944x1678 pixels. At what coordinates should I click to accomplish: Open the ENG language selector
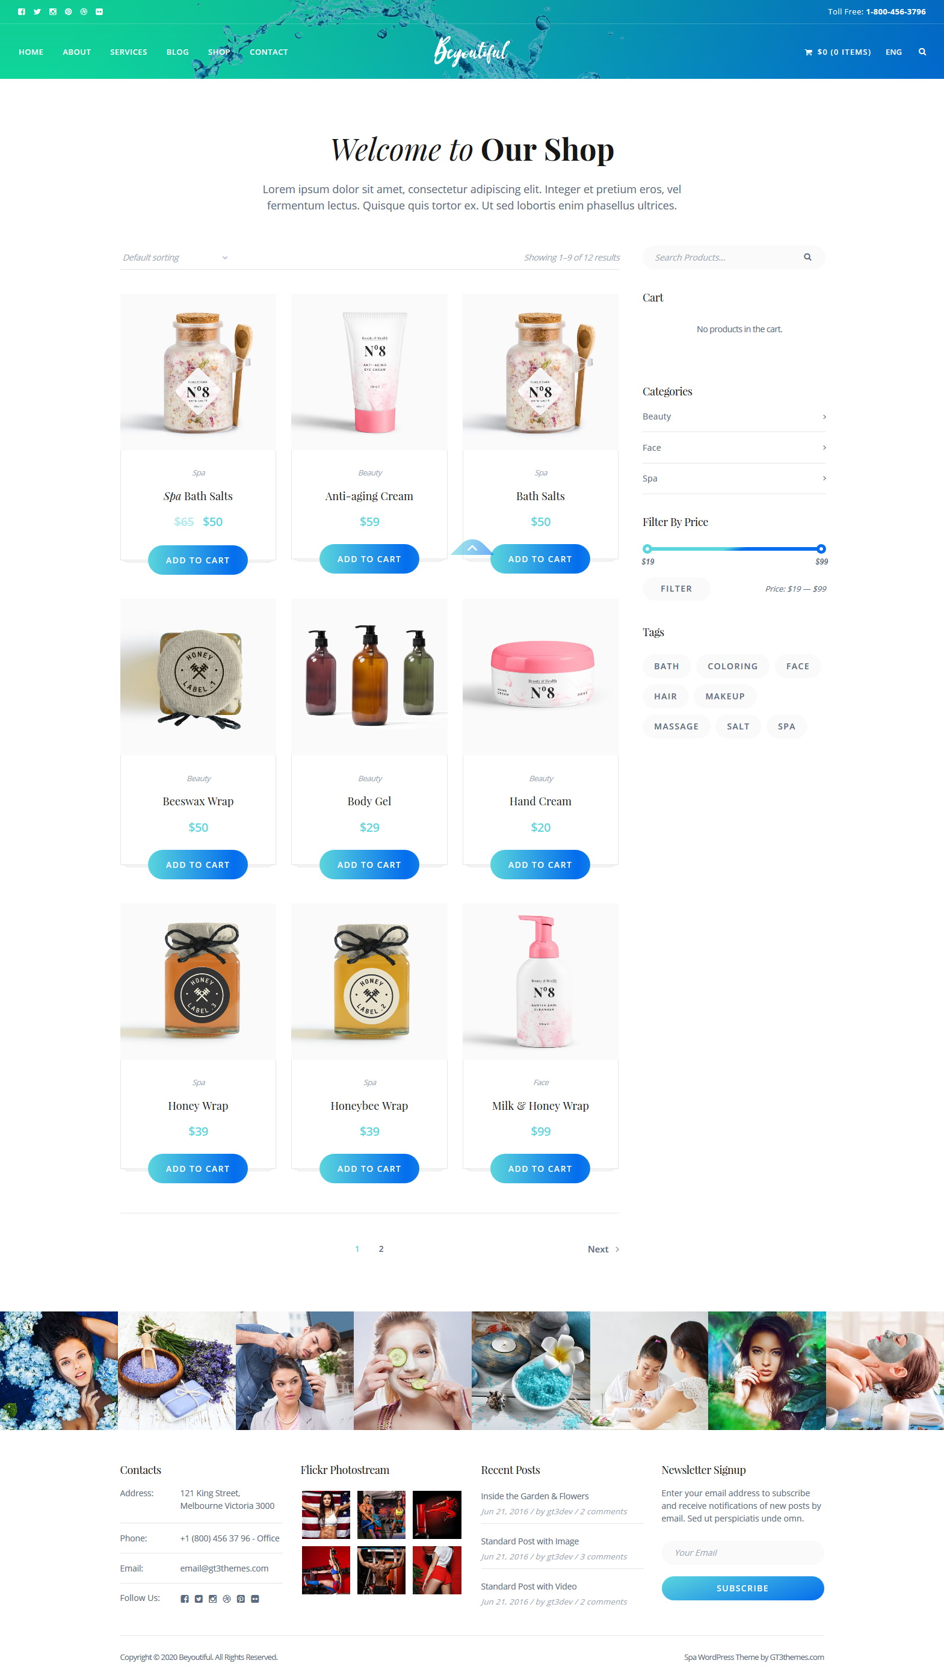click(893, 52)
